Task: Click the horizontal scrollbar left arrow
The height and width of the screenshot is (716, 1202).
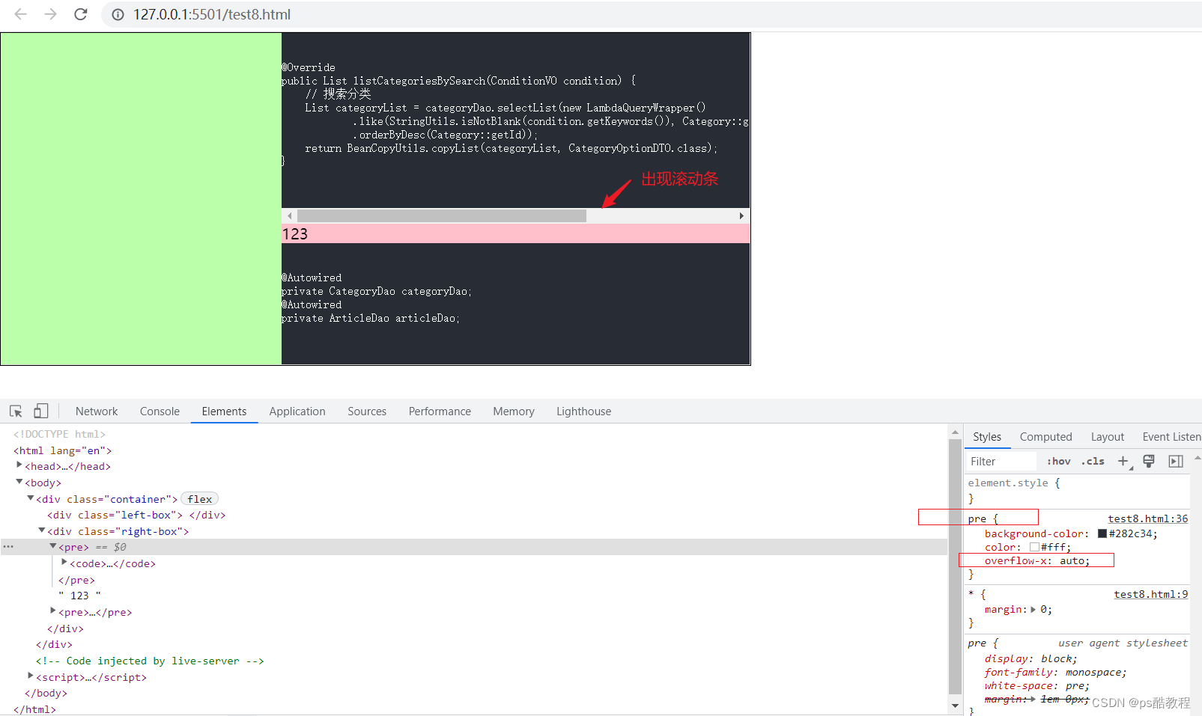Action: pyautogui.click(x=289, y=215)
